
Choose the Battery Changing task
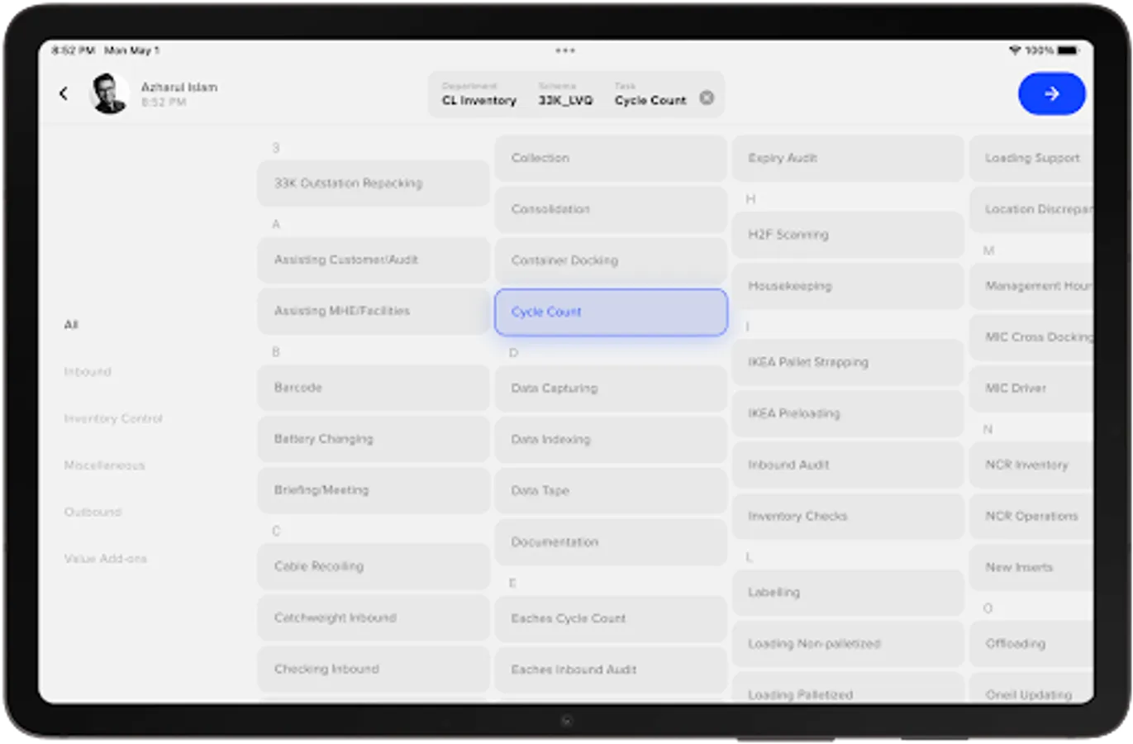pos(374,439)
